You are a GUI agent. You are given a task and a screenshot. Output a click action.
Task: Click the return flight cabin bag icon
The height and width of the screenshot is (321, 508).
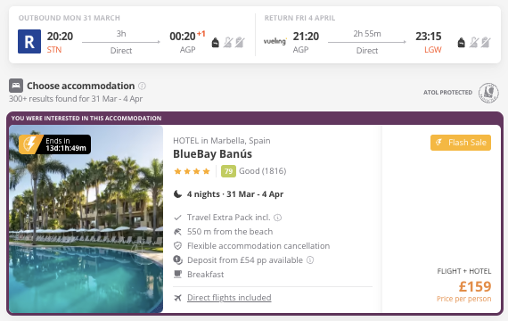click(462, 43)
